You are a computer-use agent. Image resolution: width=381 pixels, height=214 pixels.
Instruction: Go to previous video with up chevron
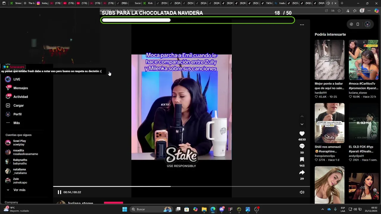coord(302,116)
